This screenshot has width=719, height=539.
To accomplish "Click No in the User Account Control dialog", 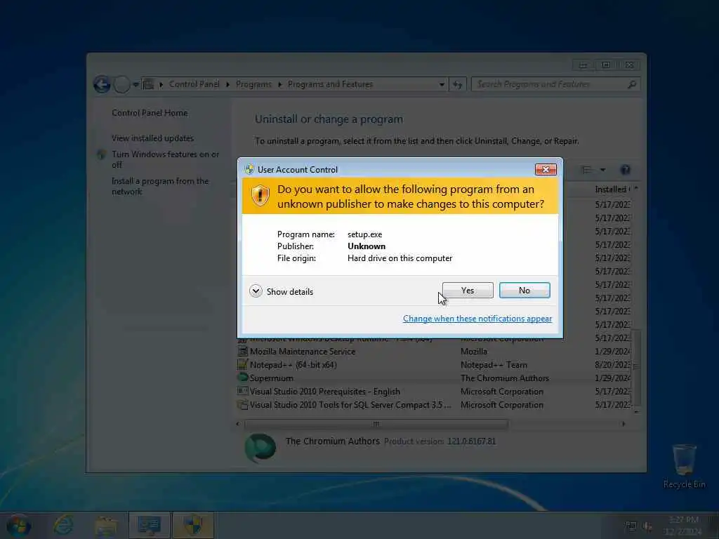I will tap(524, 291).
